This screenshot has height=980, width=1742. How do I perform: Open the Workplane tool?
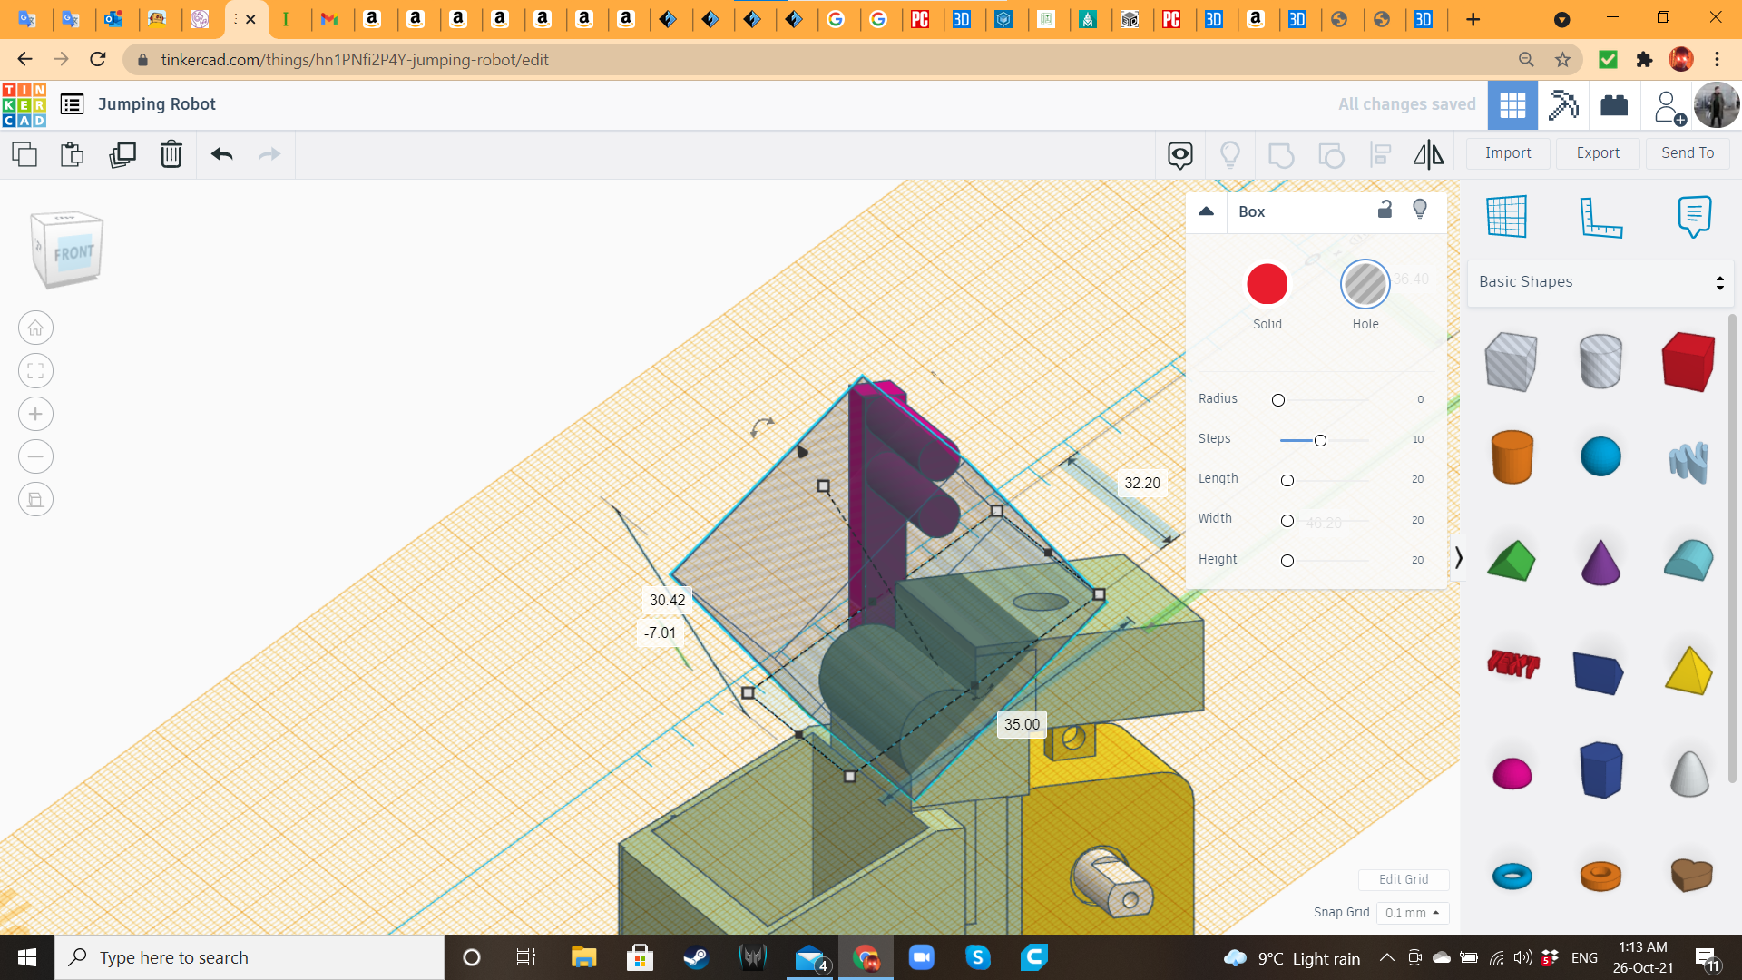coord(1507,217)
